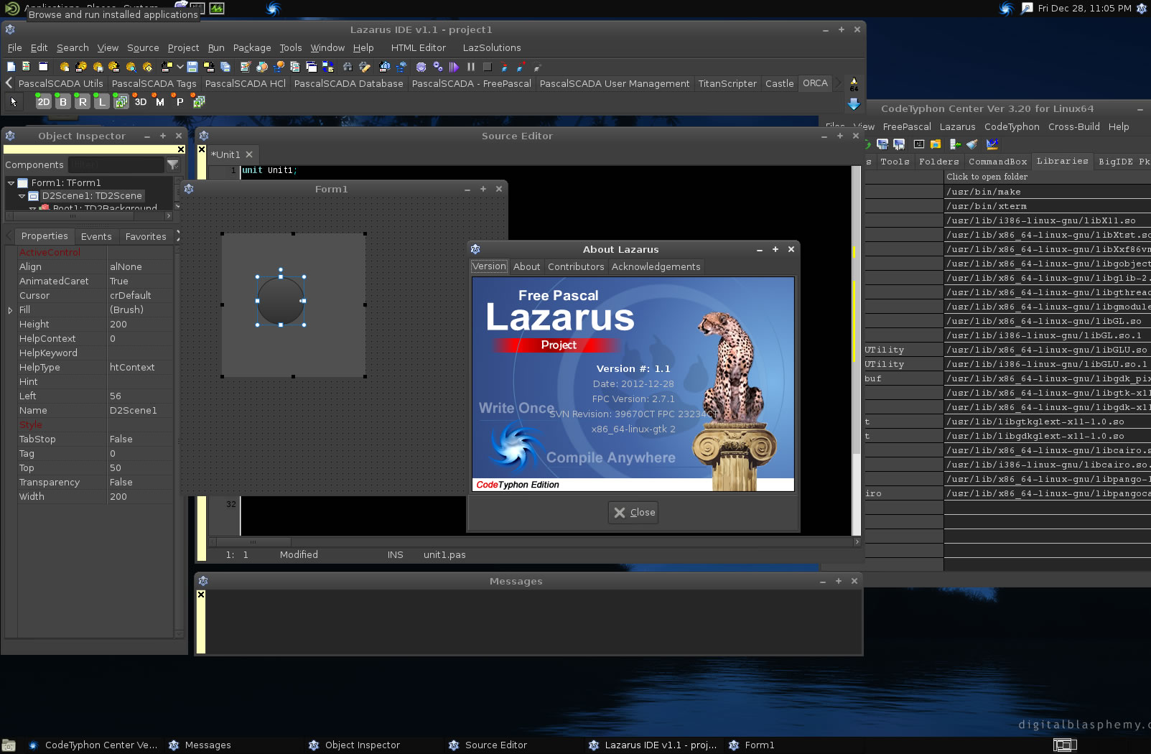Screen dimensions: 1151x754
Task: Click the cleaning brush icon in CodeTyphon Center
Action: 972,144
